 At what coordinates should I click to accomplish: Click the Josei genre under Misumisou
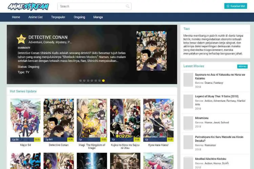(x=216, y=123)
